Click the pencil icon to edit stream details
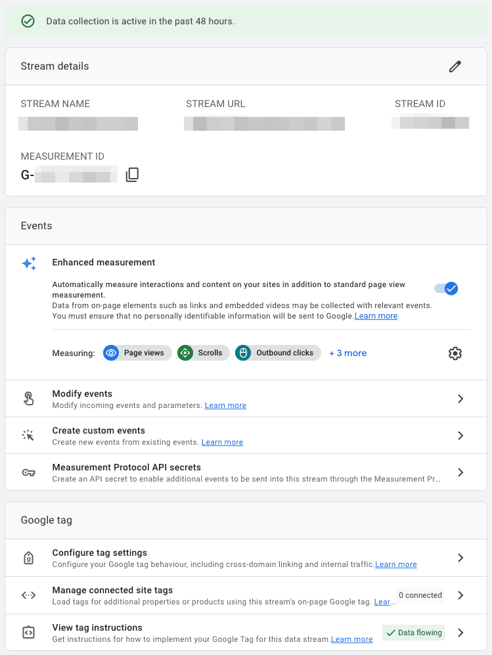 455,66
